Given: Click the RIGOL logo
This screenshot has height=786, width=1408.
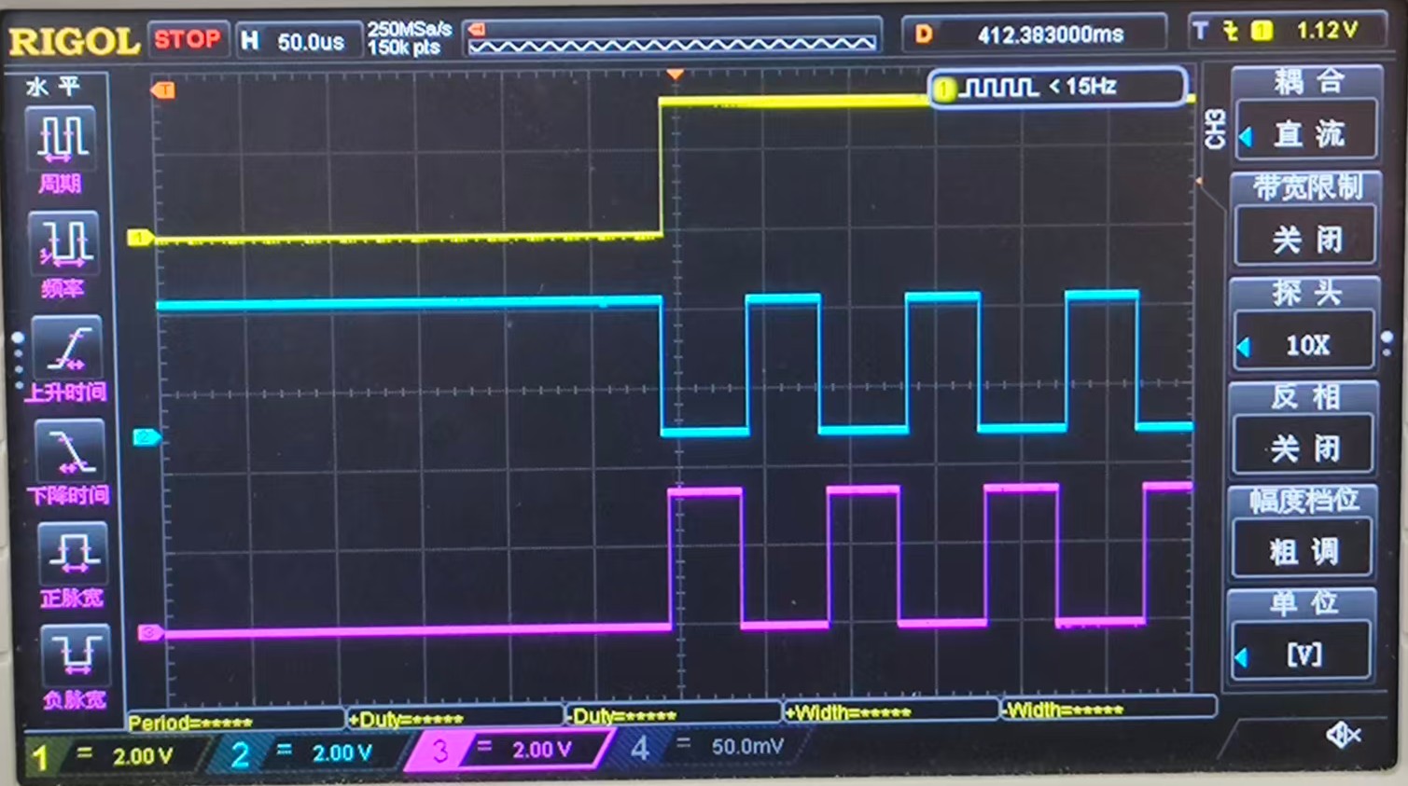Looking at the screenshot, I should click(74, 41).
